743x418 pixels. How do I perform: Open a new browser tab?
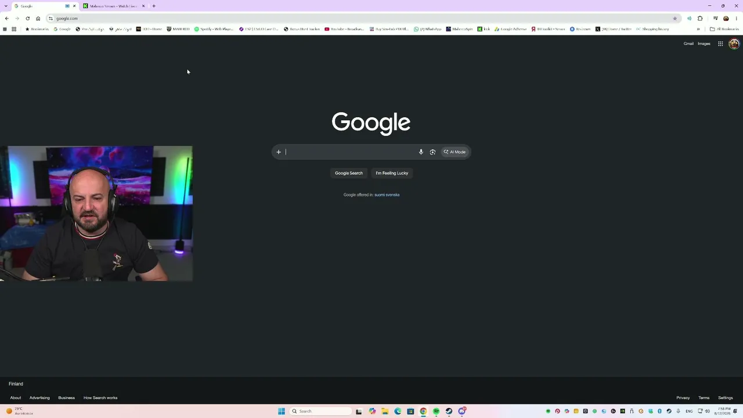154,6
